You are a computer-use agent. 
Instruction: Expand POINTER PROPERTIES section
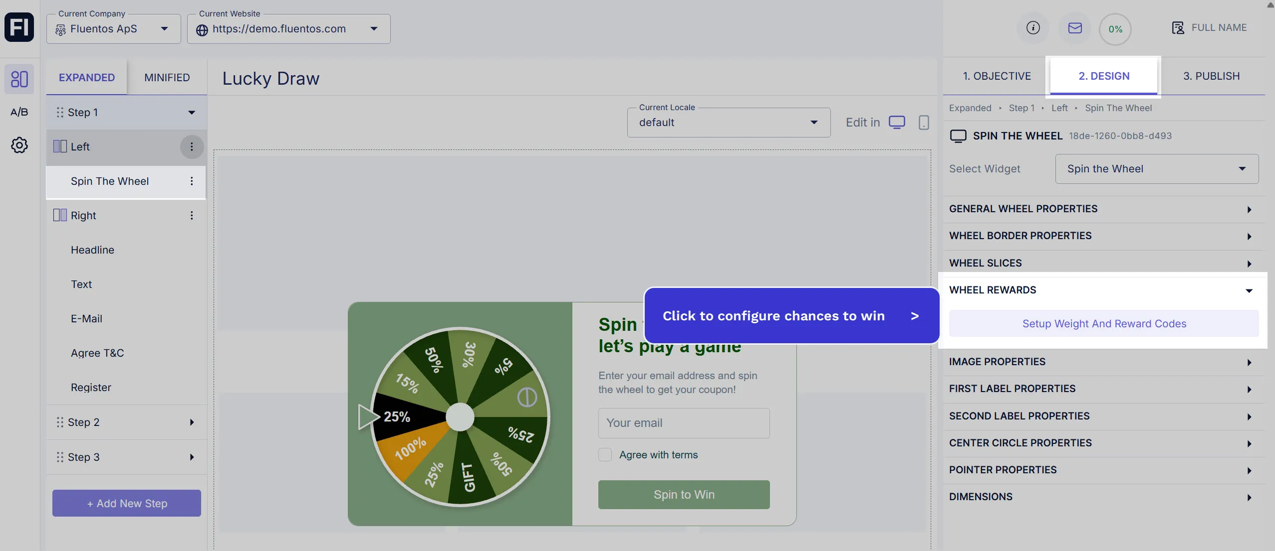[1104, 470]
